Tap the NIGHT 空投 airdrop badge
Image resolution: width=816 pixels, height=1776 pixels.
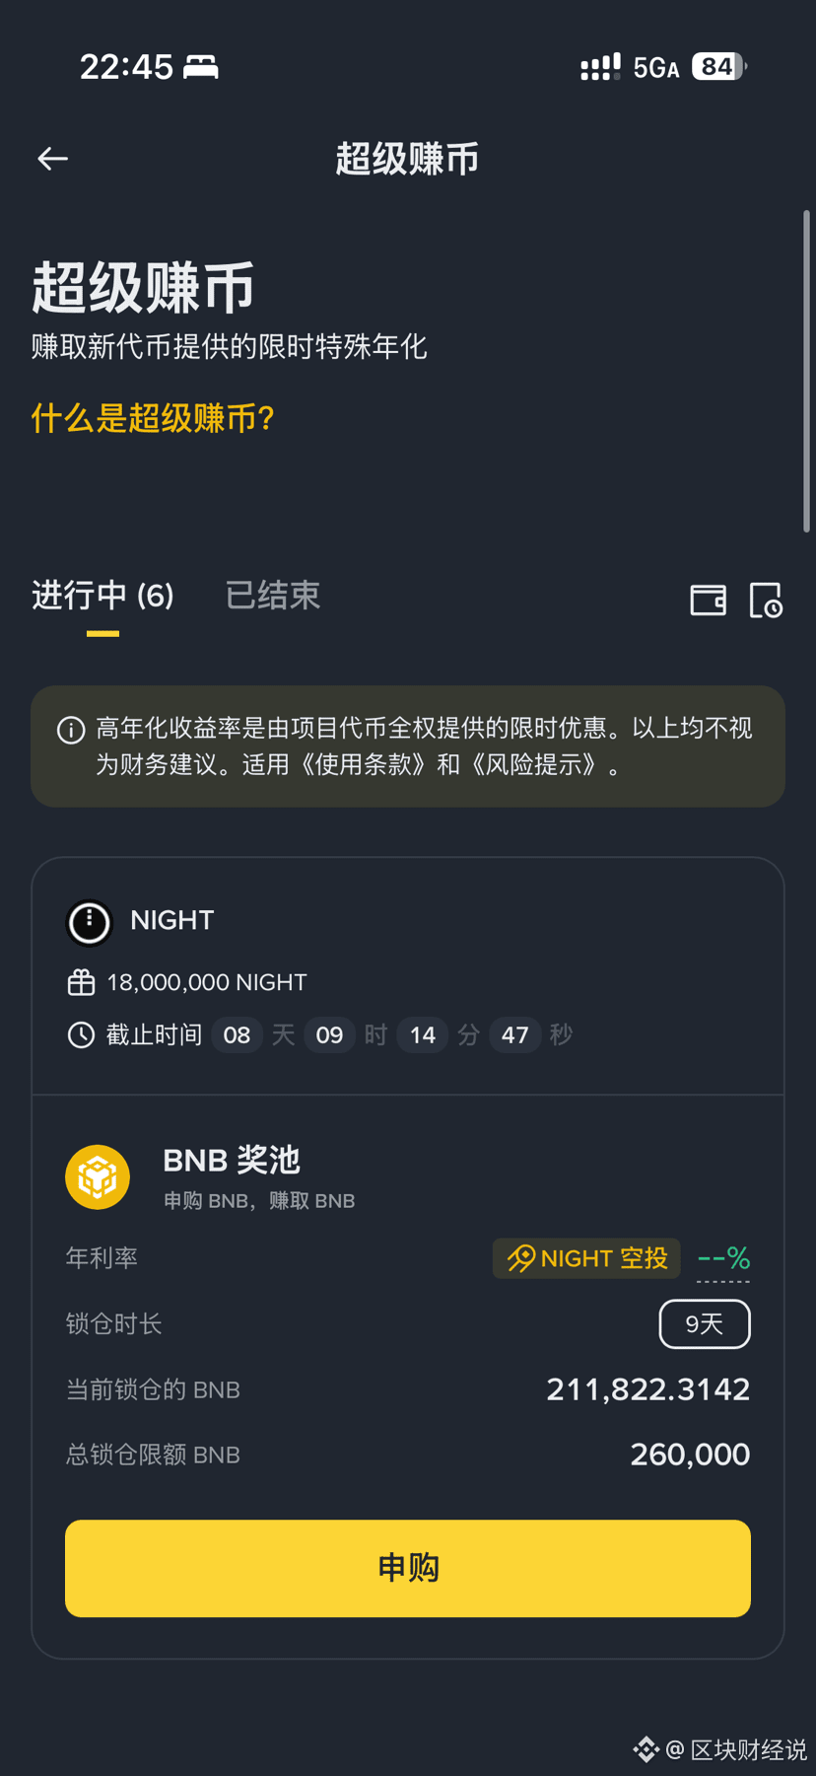tap(586, 1258)
